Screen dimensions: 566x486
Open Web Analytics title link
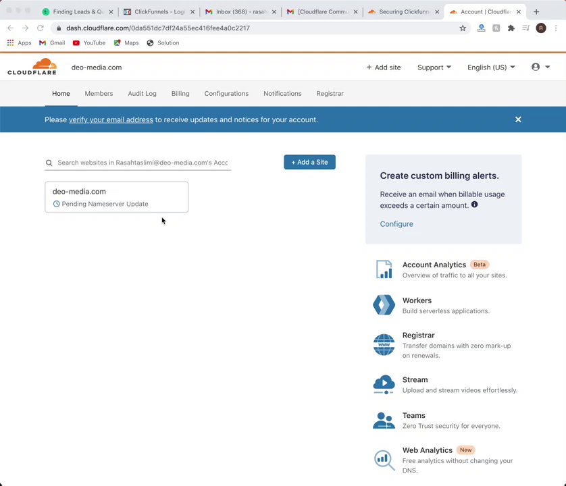[428, 450]
